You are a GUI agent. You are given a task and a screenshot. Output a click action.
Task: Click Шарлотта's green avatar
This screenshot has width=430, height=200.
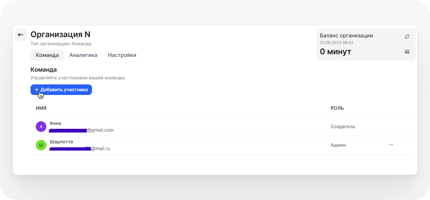click(x=41, y=145)
